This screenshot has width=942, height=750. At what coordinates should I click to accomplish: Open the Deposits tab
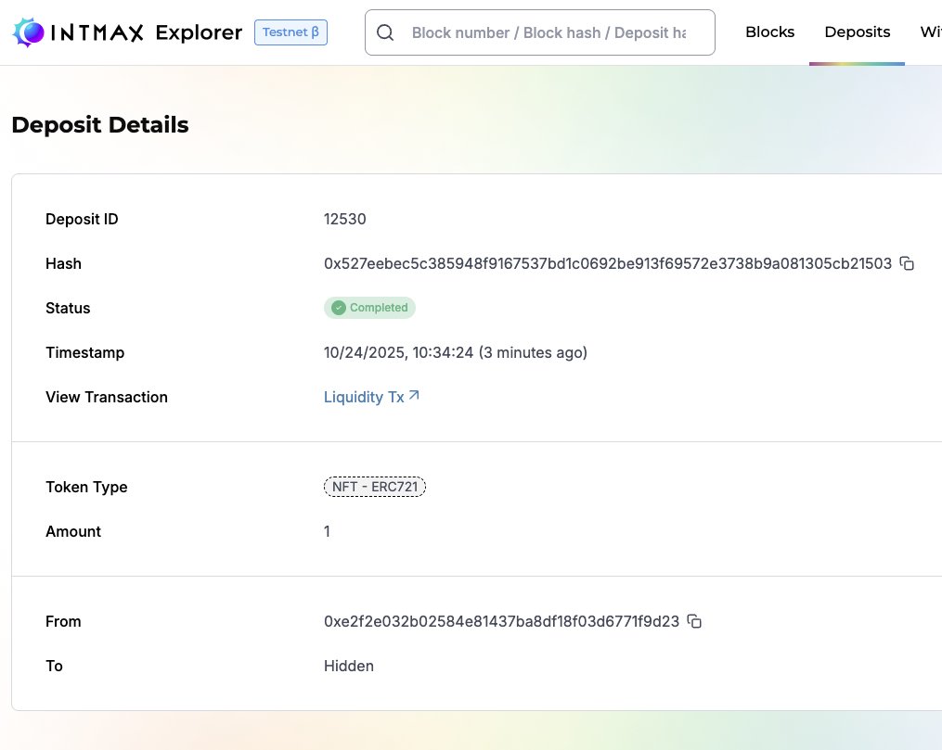(x=858, y=32)
